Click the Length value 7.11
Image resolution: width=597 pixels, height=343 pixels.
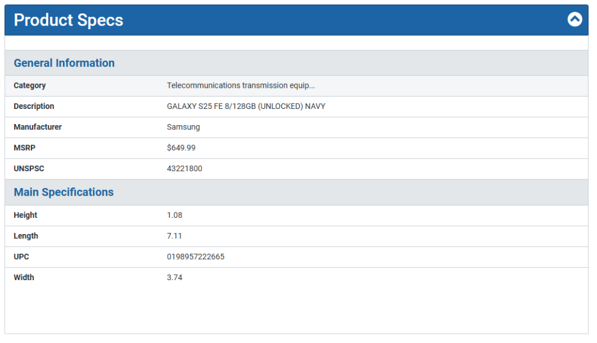[x=174, y=236]
